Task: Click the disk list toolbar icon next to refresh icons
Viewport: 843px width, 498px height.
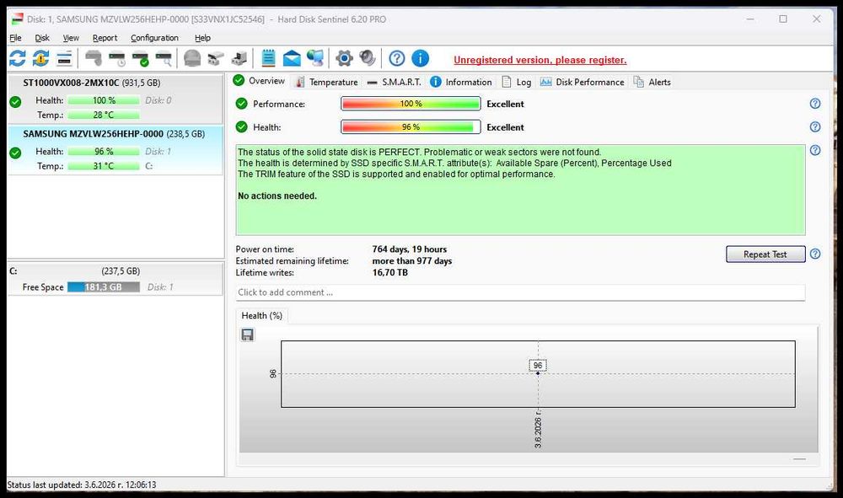Action: tap(64, 58)
